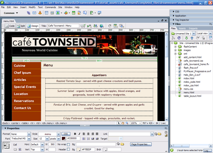Enable the Header checkbox

[69, 149]
